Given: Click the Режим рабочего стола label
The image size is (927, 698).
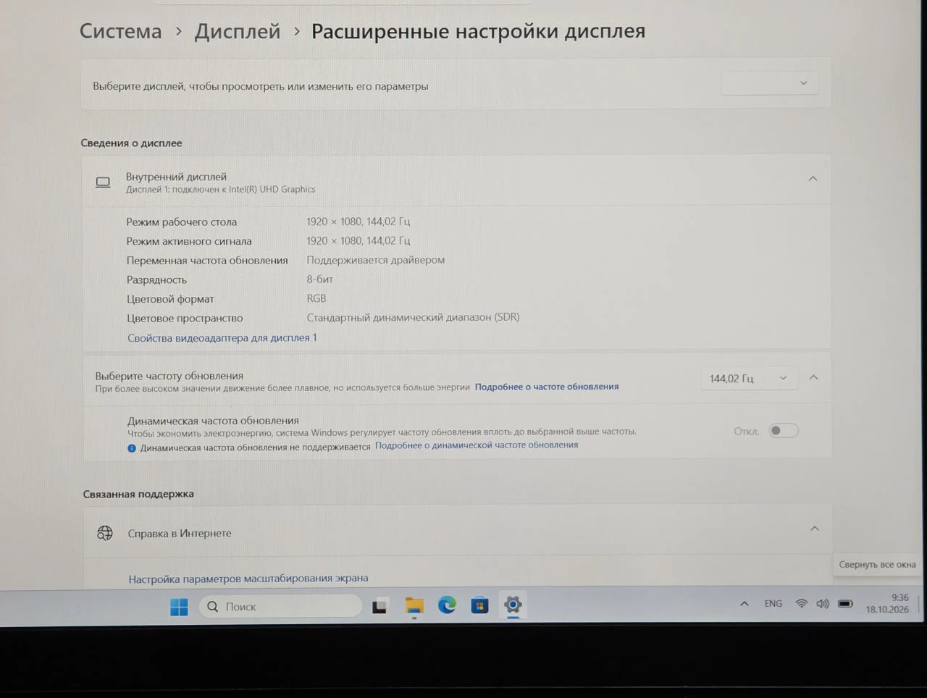Looking at the screenshot, I should 182,222.
